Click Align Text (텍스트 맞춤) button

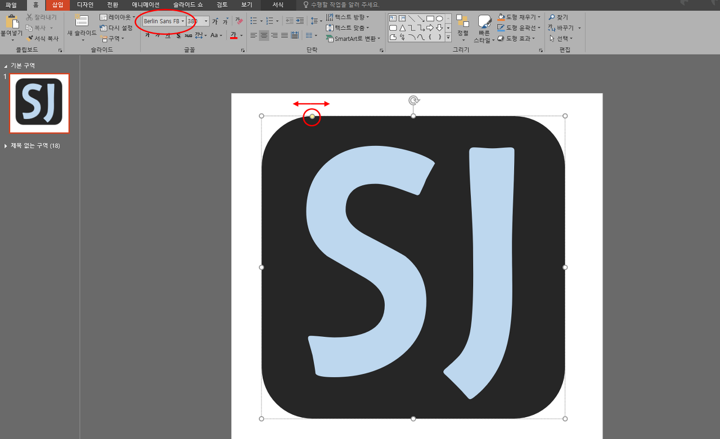tap(348, 28)
